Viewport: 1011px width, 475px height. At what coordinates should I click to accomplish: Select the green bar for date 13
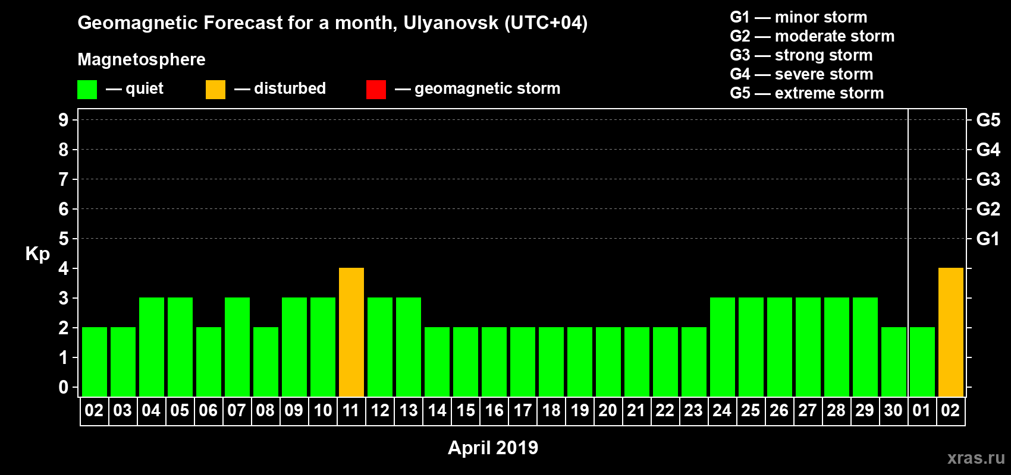[x=409, y=347]
